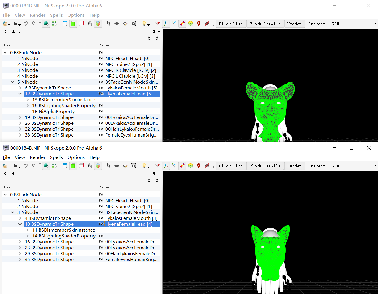
Task: Click the Show Markers pin icon in lower window
Action: click(199, 166)
